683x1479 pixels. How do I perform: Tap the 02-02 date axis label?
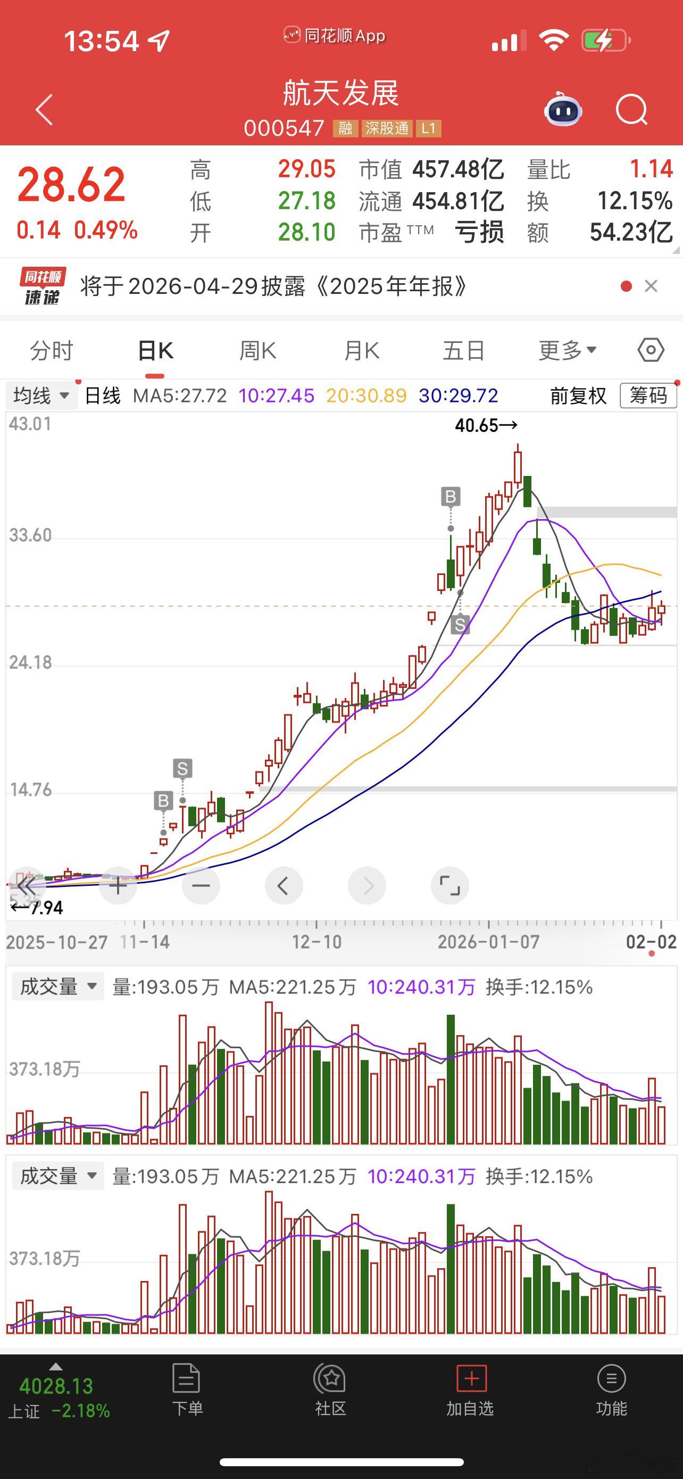tap(652, 942)
